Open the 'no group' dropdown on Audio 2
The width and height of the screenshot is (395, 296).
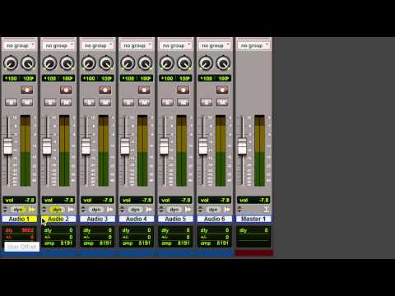[58, 45]
